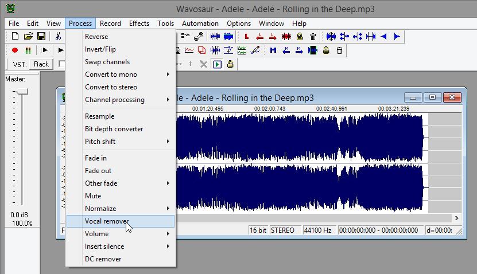Click the black loop region icon
Viewport: 477px width, 274px height.
click(x=312, y=50)
